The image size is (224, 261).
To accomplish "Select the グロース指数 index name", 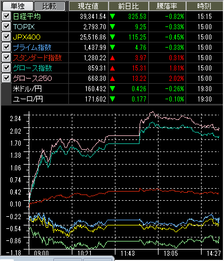I will pos(32,68).
